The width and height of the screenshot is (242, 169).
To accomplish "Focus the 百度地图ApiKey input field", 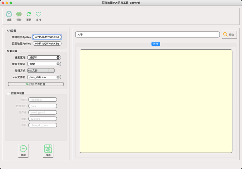I will 47,44.
